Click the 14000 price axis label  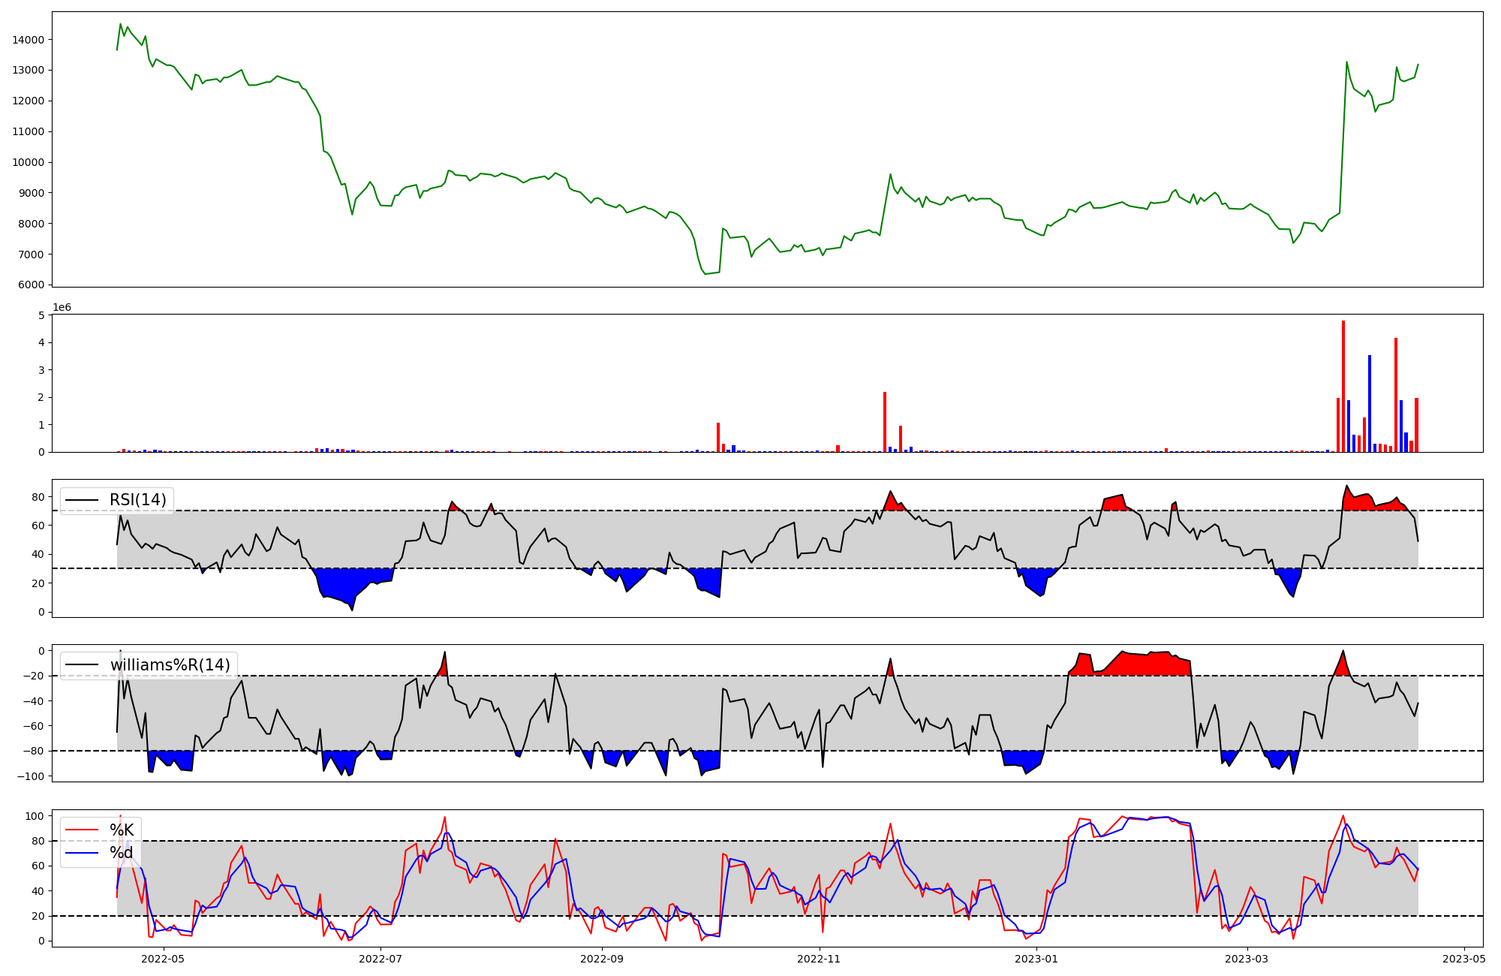29,40
